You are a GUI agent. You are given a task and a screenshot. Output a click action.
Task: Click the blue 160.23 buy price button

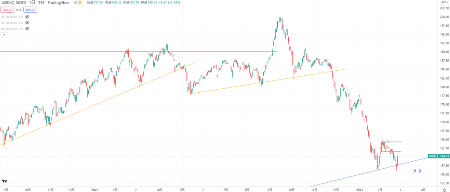[x=31, y=10]
